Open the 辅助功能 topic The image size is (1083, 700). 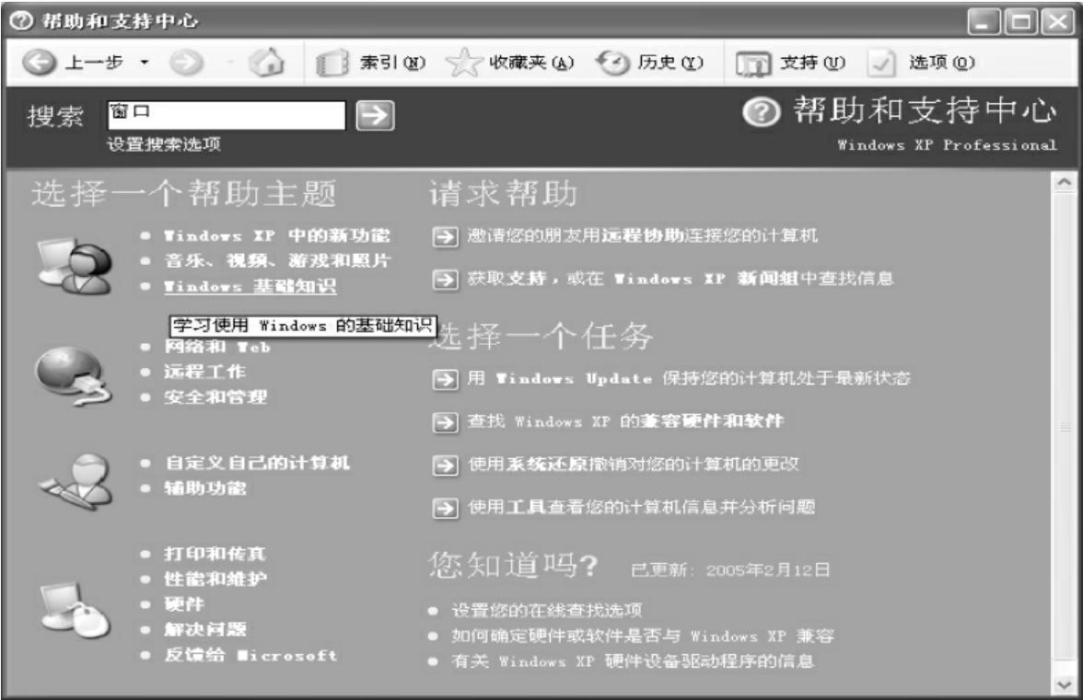[x=205, y=488]
